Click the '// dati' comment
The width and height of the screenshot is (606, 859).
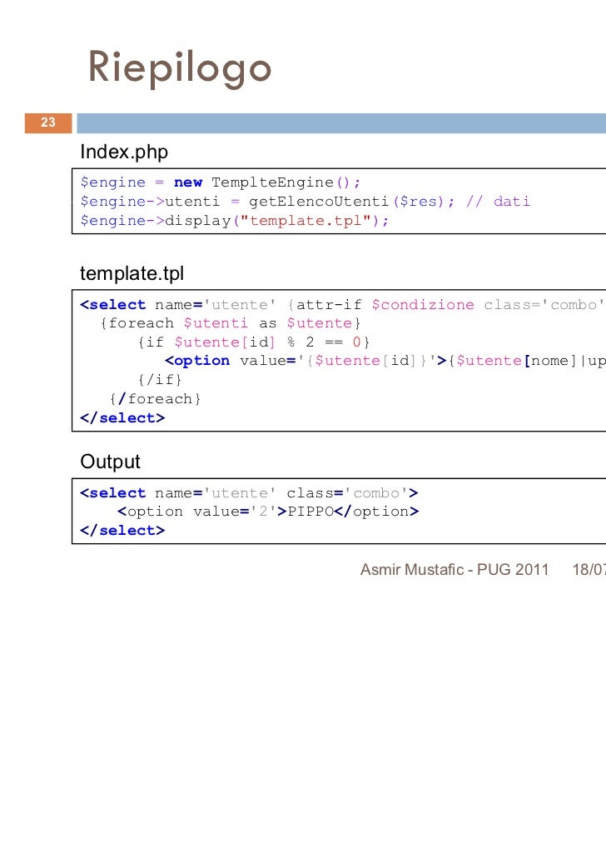click(498, 202)
